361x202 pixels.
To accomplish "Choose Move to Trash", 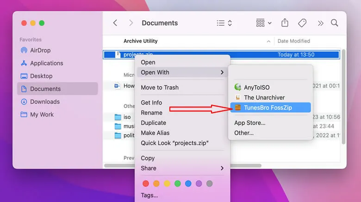I will [182, 88].
